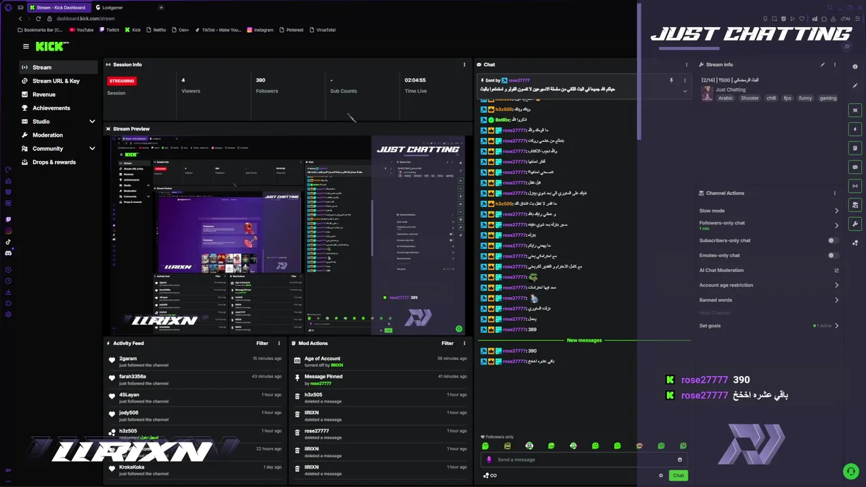Click the note icon in right sidebar

pos(855,148)
